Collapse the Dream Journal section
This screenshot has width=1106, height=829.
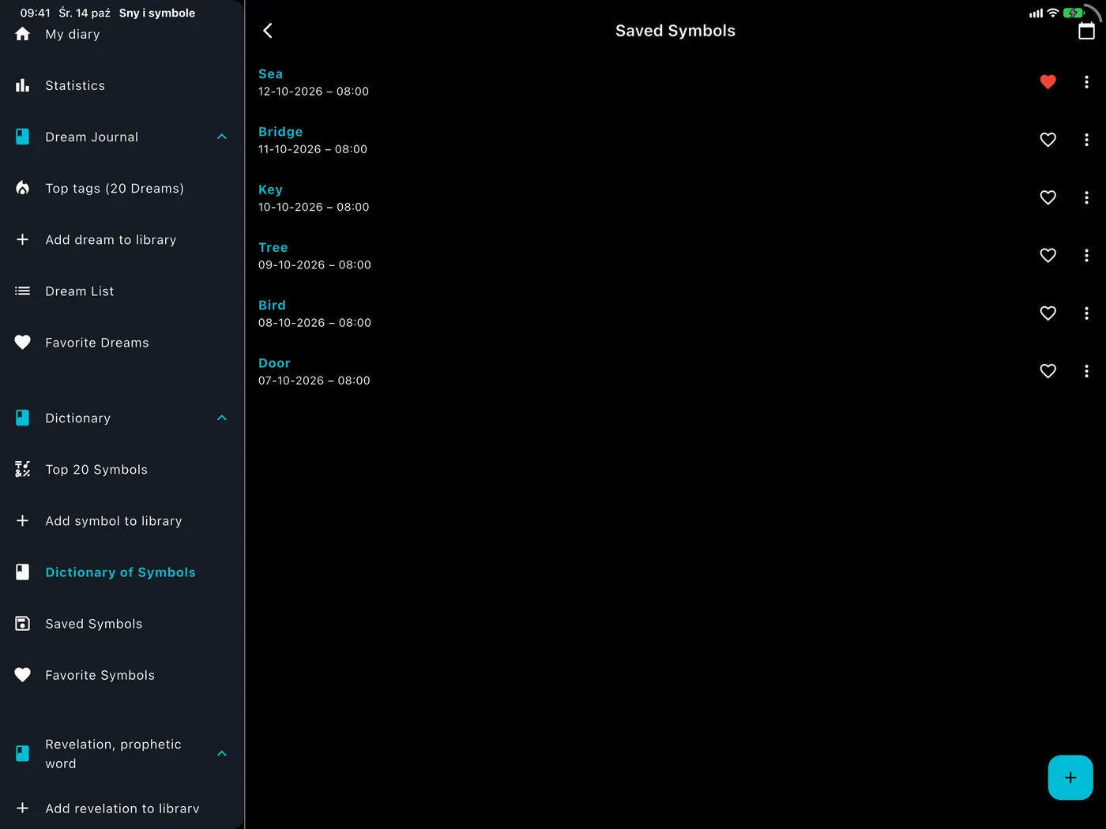pos(222,137)
